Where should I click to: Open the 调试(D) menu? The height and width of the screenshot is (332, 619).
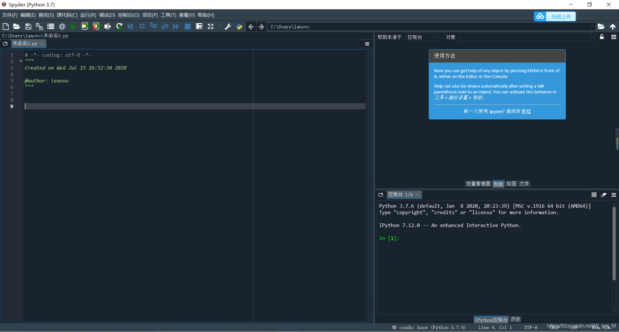point(107,15)
